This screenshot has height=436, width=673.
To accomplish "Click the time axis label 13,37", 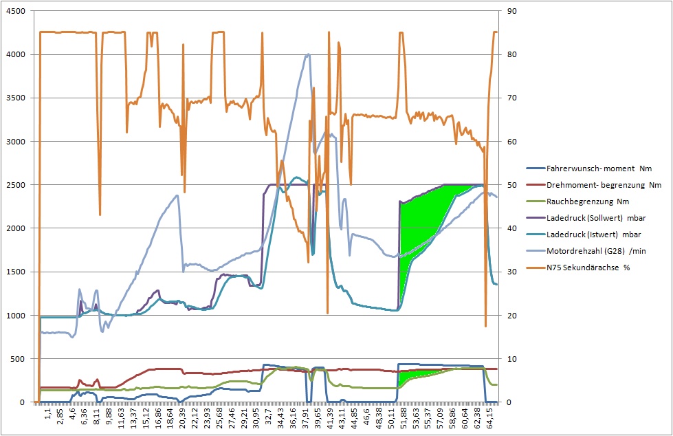I will (x=133, y=418).
